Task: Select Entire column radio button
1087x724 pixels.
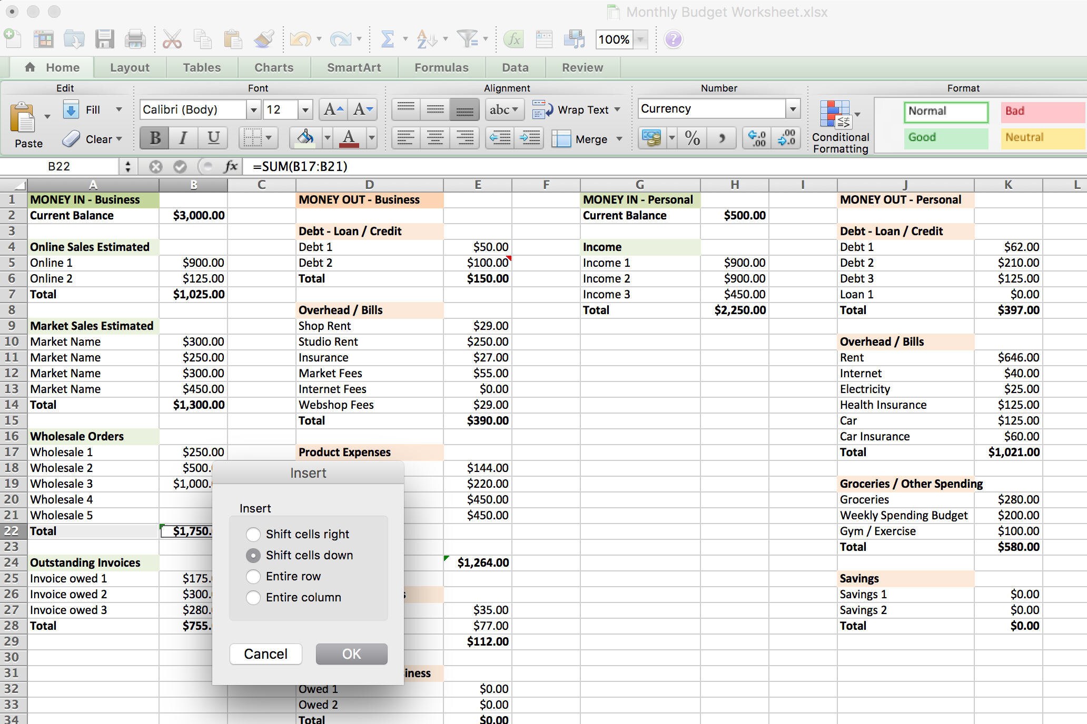Action: [253, 598]
